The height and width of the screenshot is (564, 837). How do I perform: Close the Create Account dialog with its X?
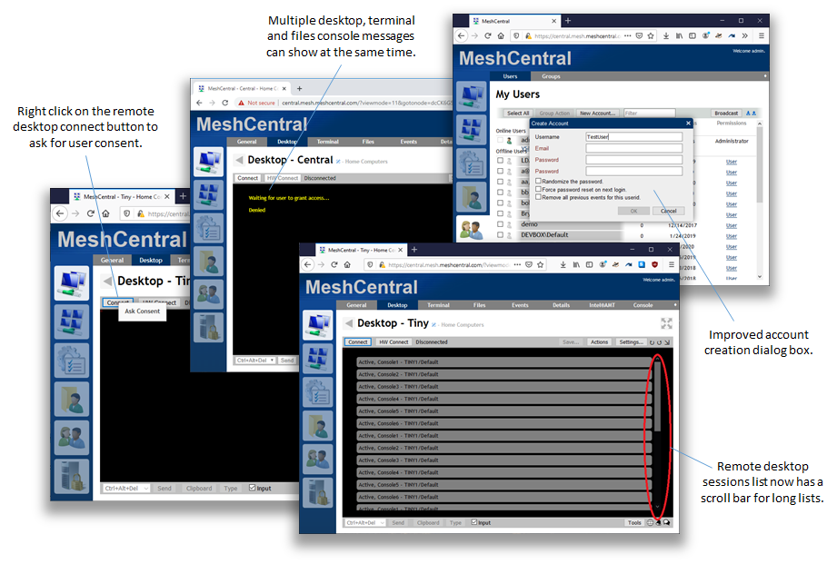688,124
